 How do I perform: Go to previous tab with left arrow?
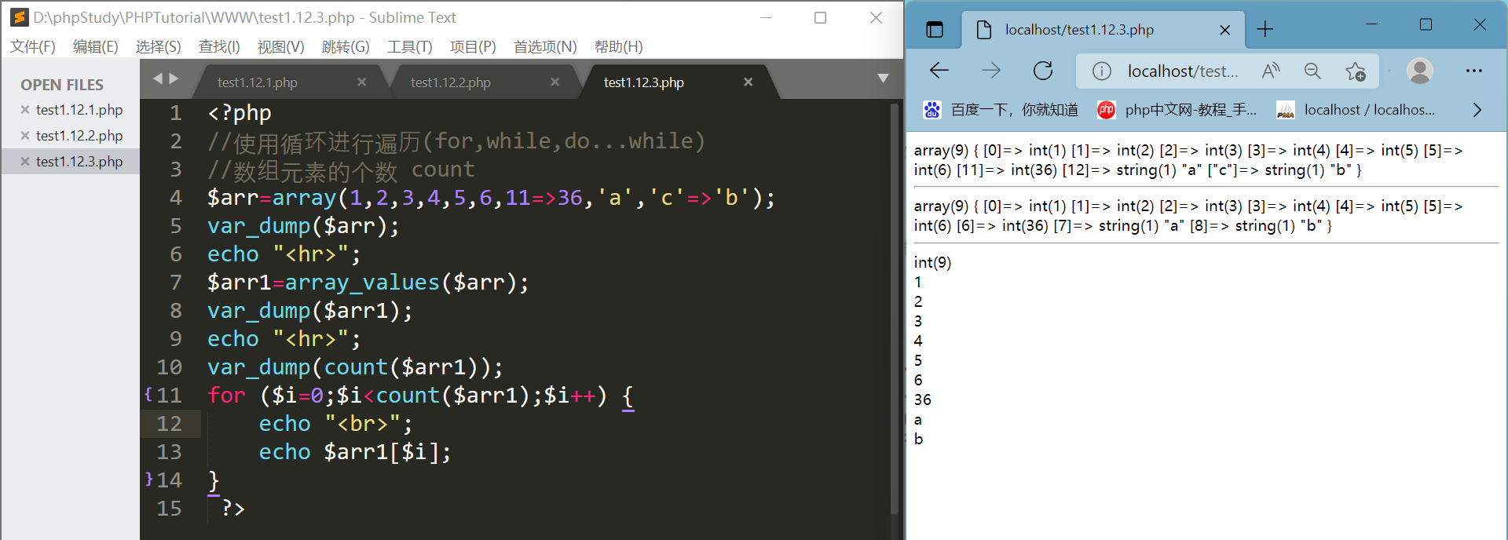point(157,78)
